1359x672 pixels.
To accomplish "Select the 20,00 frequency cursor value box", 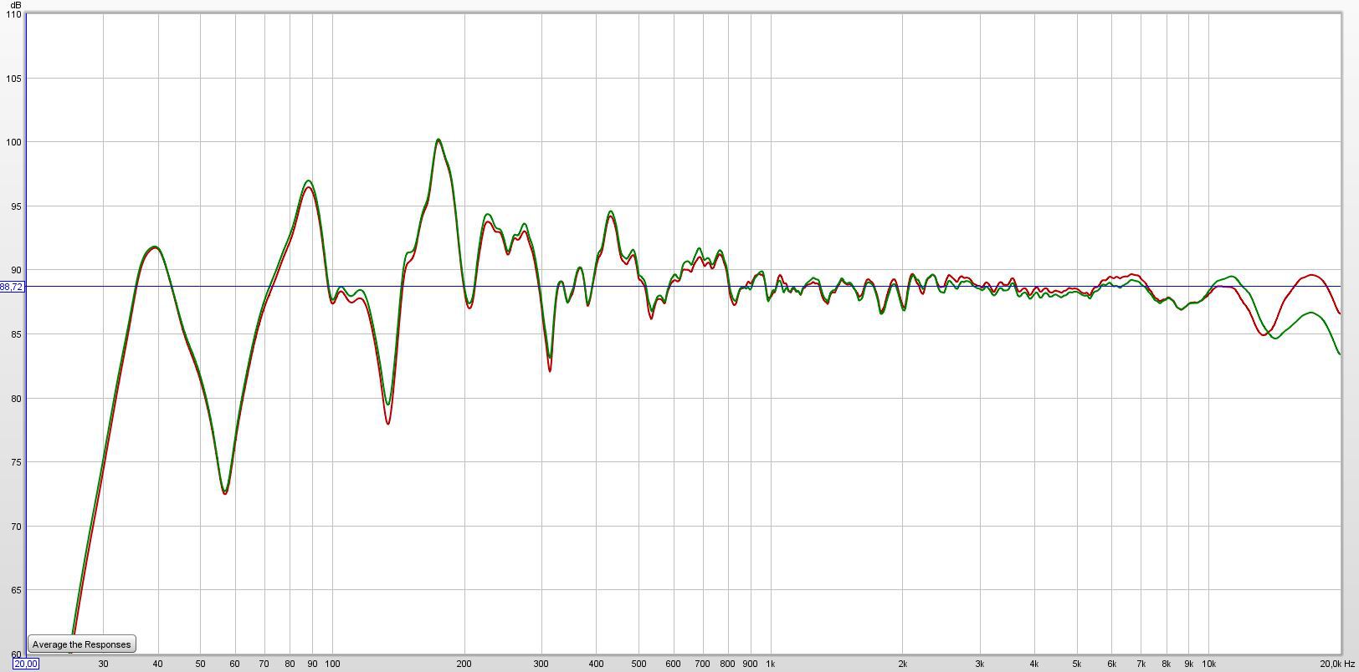I will 25,664.
